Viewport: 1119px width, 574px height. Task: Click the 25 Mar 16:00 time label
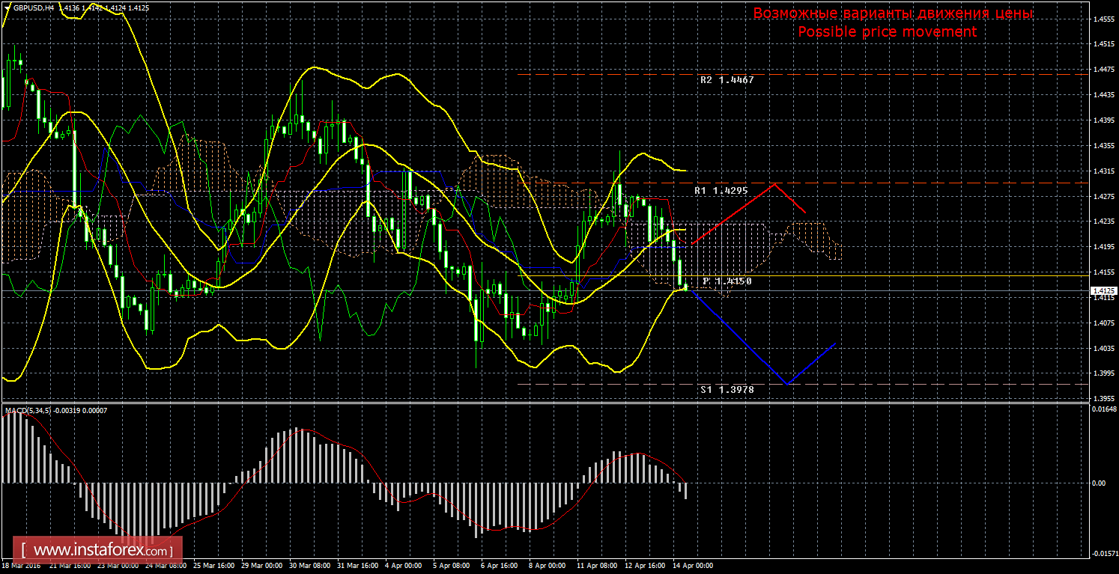[x=214, y=567]
